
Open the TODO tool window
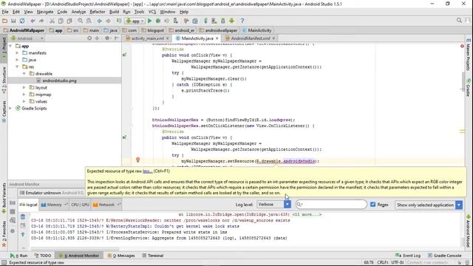(x=43, y=256)
